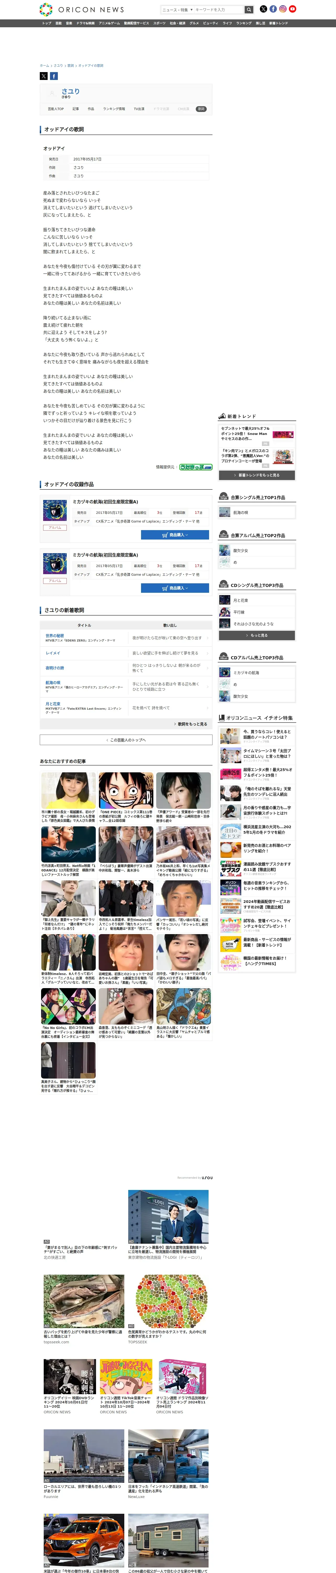Open the ONE PIECE comics recommended article

[x=126, y=797]
